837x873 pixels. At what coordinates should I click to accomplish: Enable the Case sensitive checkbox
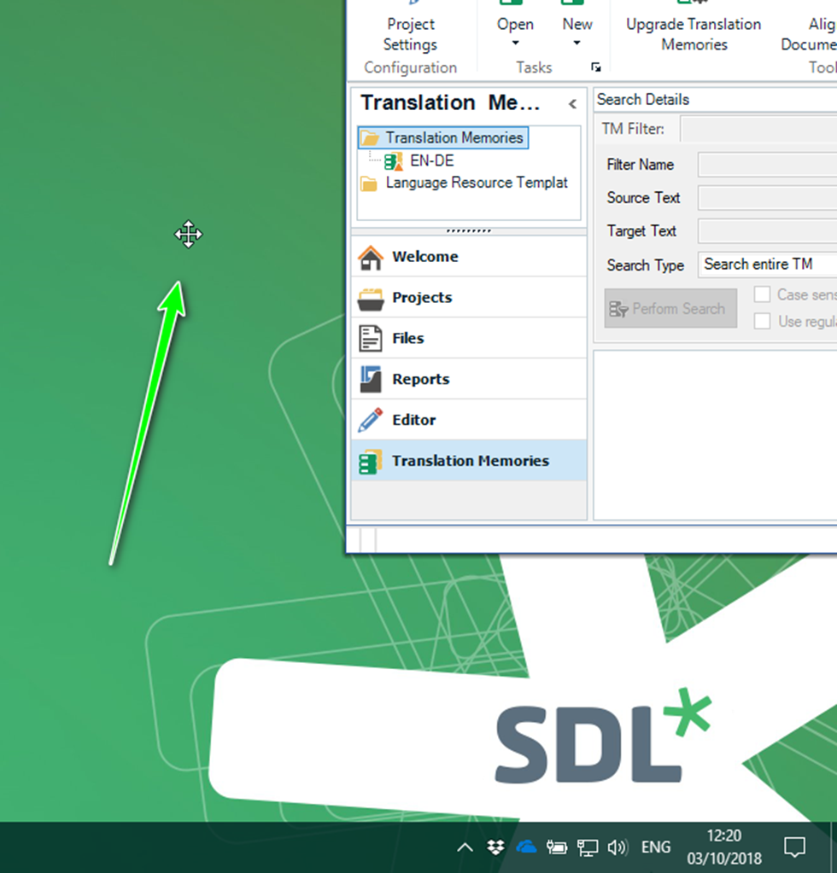[763, 294]
